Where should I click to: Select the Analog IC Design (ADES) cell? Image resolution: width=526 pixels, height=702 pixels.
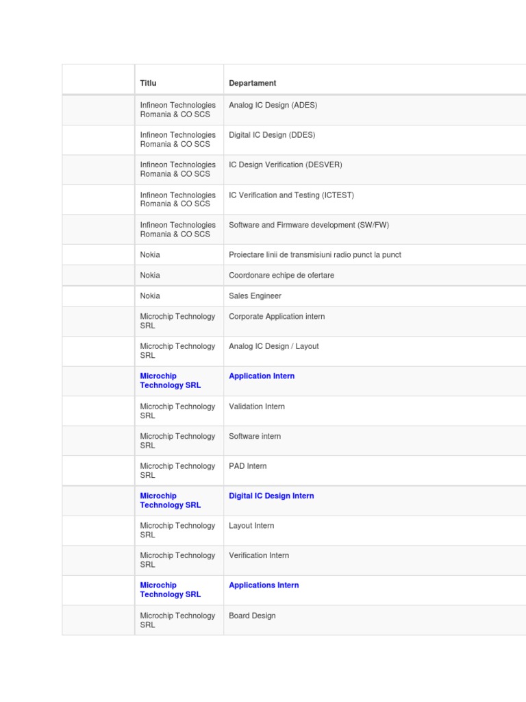coord(273,106)
